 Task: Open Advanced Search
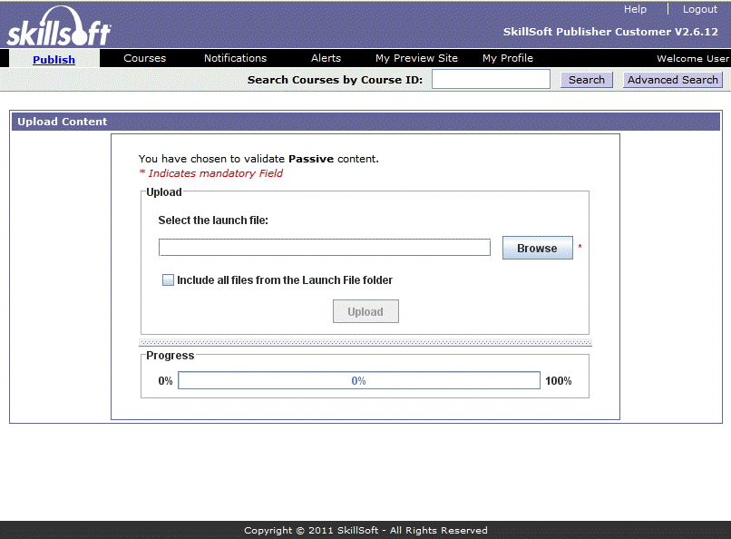coord(672,79)
